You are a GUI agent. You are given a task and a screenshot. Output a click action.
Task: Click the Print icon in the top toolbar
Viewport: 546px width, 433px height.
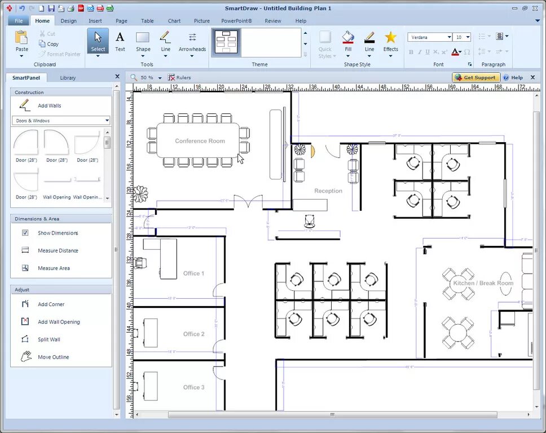coord(71,8)
